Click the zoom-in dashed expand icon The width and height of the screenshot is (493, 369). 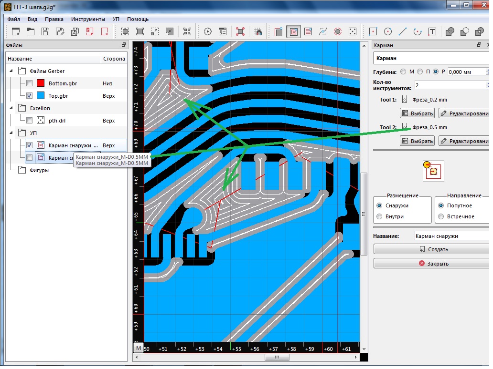coord(155,31)
